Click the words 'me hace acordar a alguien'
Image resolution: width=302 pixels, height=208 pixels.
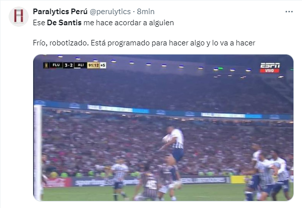click(129, 23)
